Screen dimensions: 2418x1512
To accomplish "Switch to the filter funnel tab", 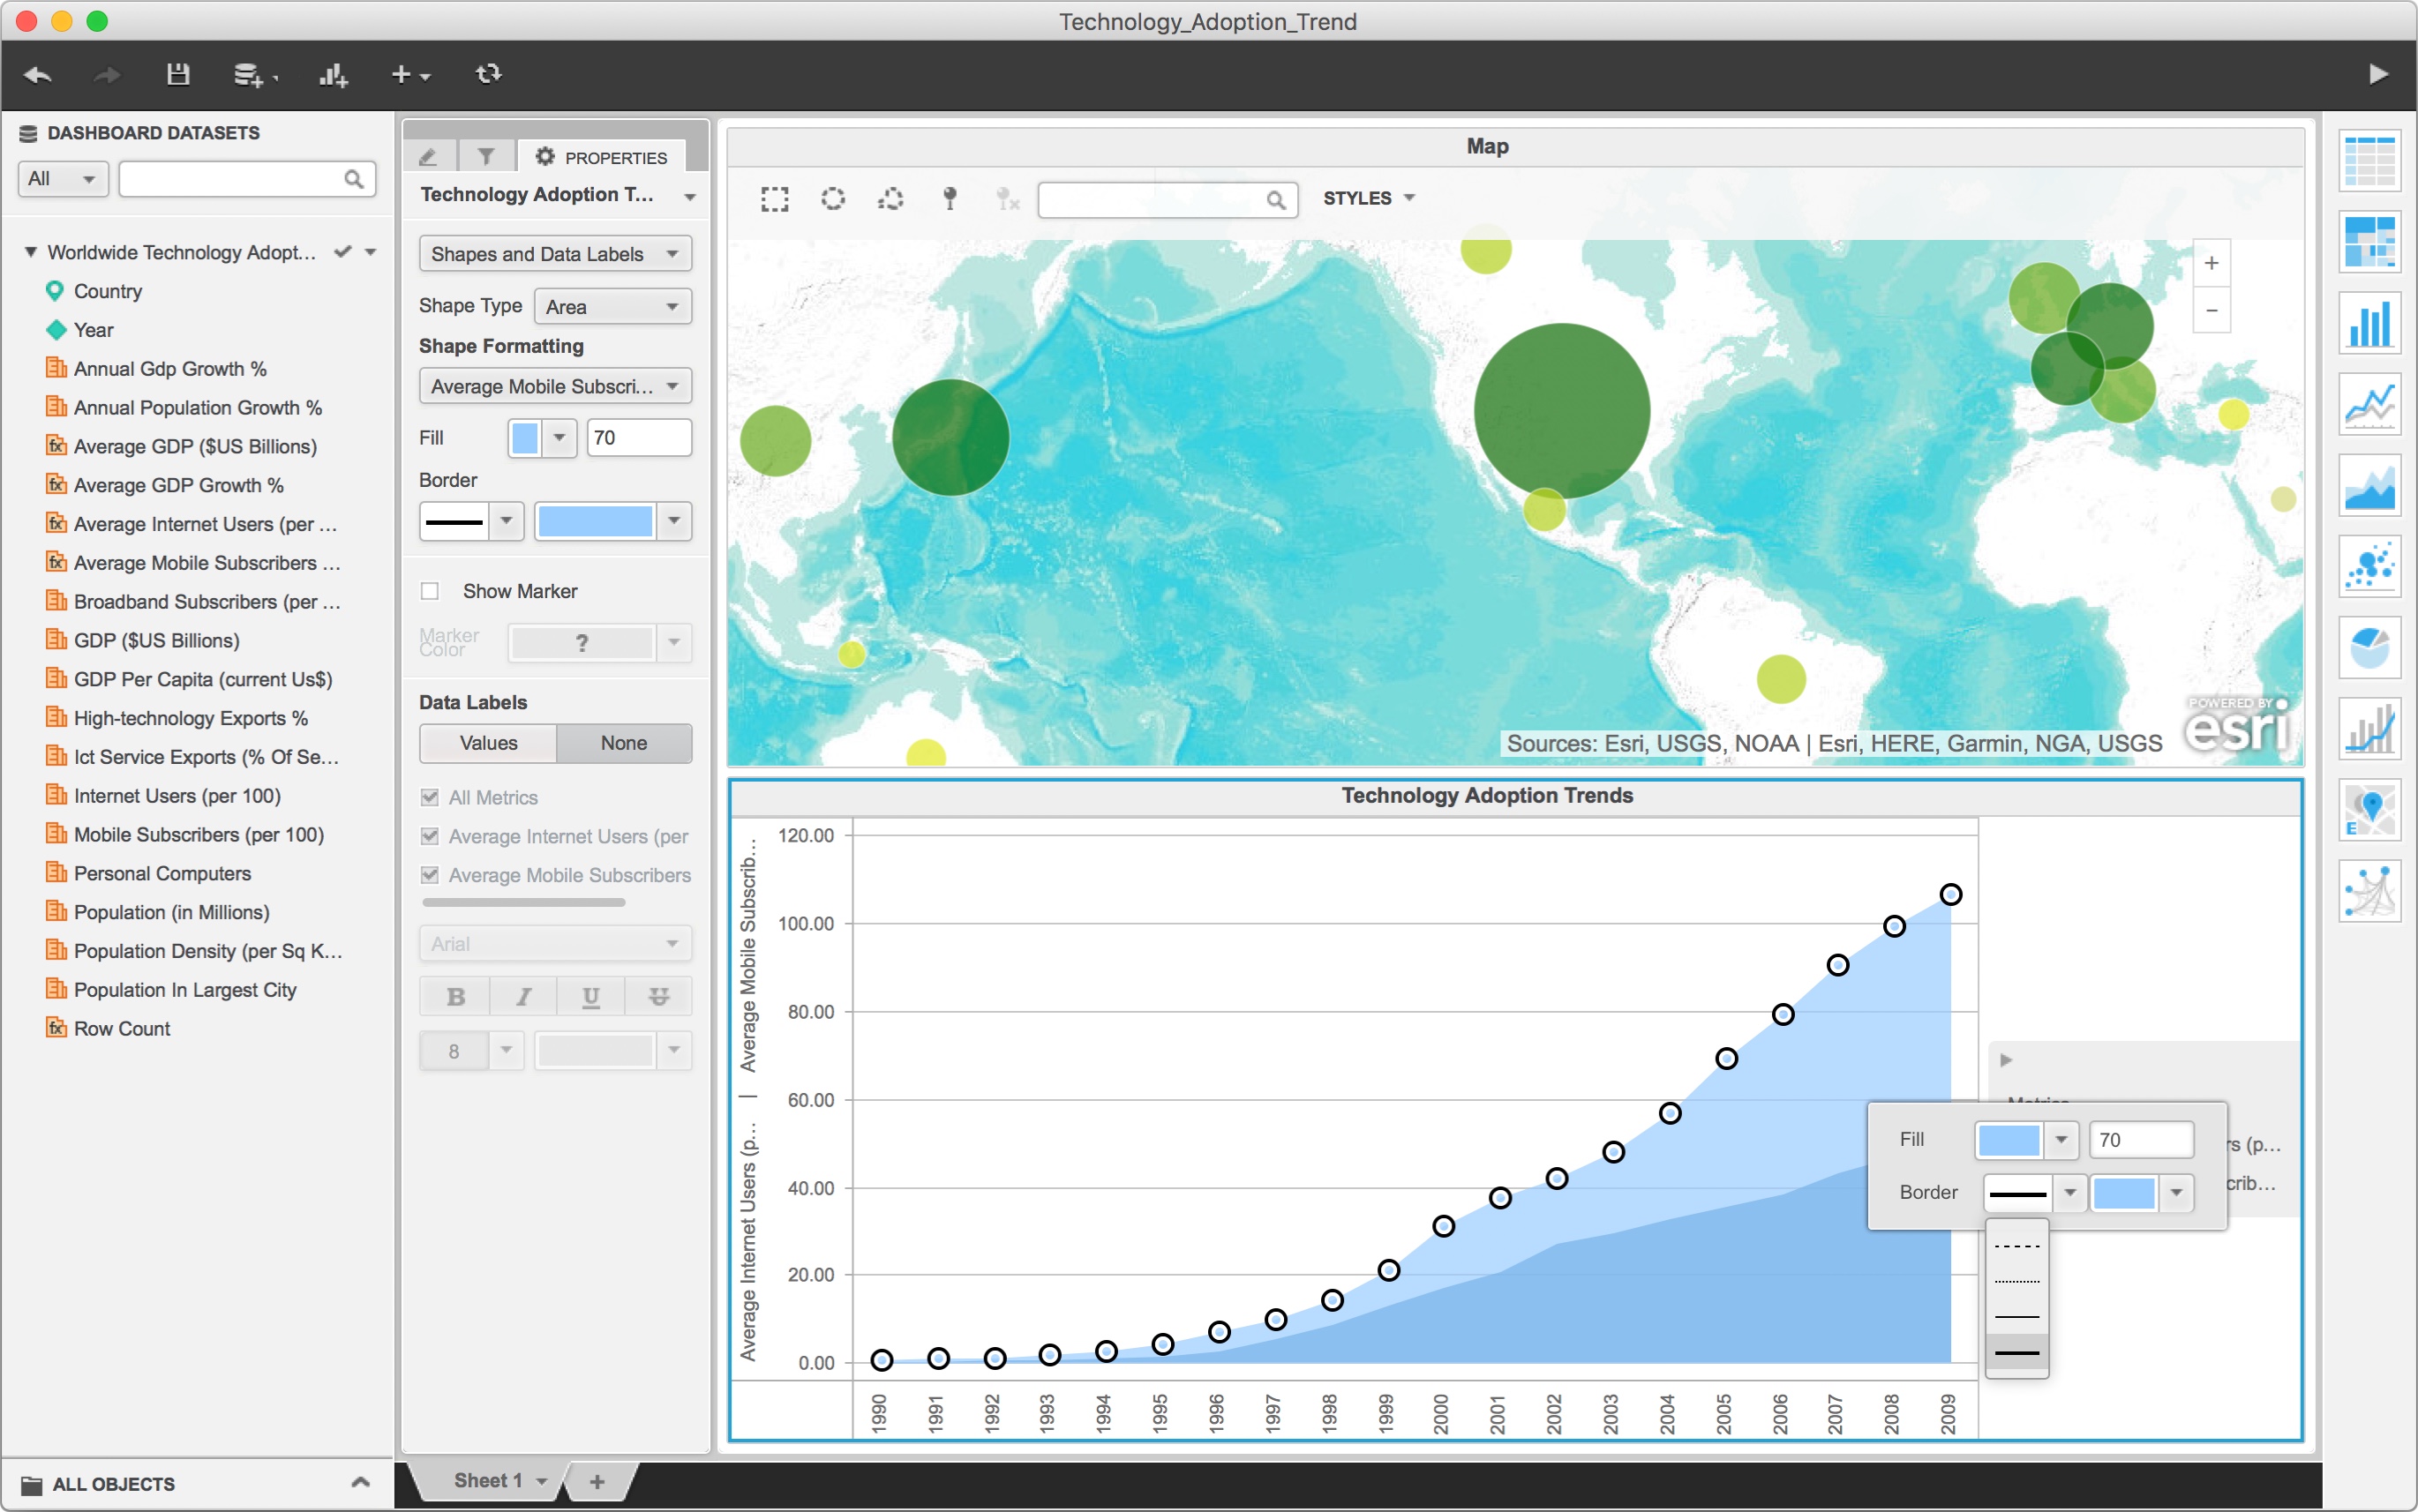I will coord(486,156).
